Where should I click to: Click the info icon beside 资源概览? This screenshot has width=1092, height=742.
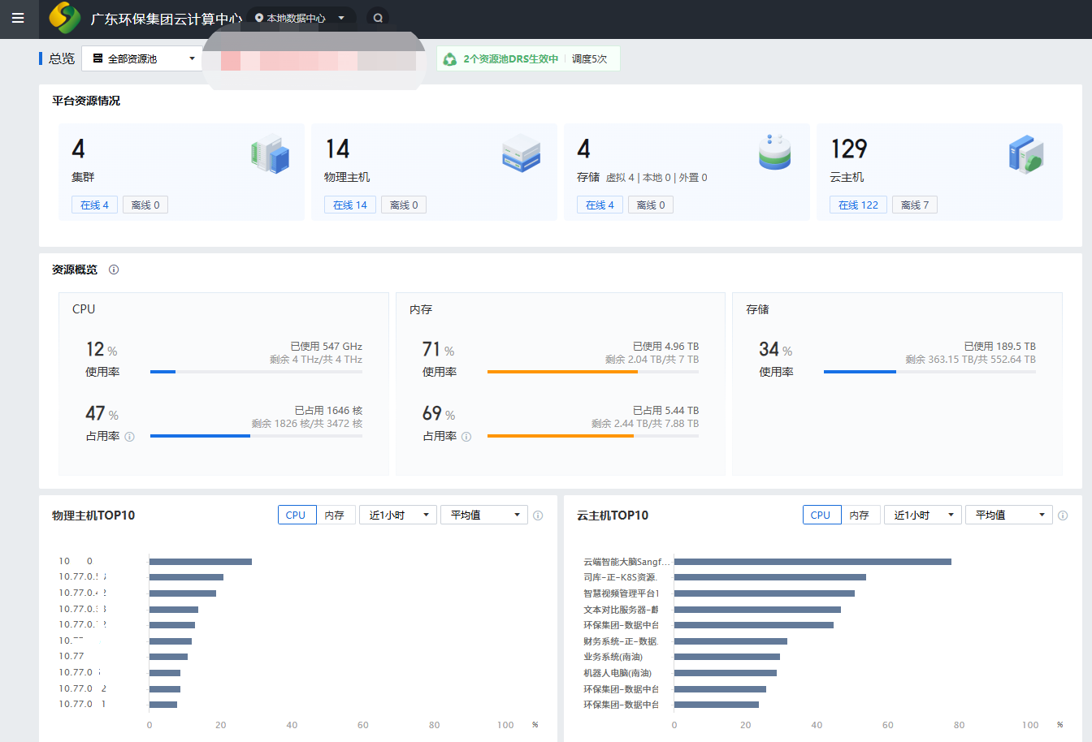[114, 270]
